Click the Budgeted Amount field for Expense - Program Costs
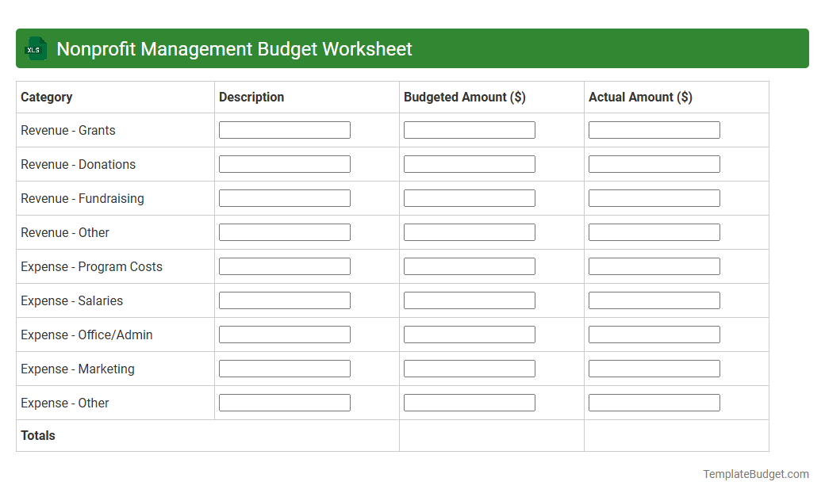 pyautogui.click(x=469, y=266)
